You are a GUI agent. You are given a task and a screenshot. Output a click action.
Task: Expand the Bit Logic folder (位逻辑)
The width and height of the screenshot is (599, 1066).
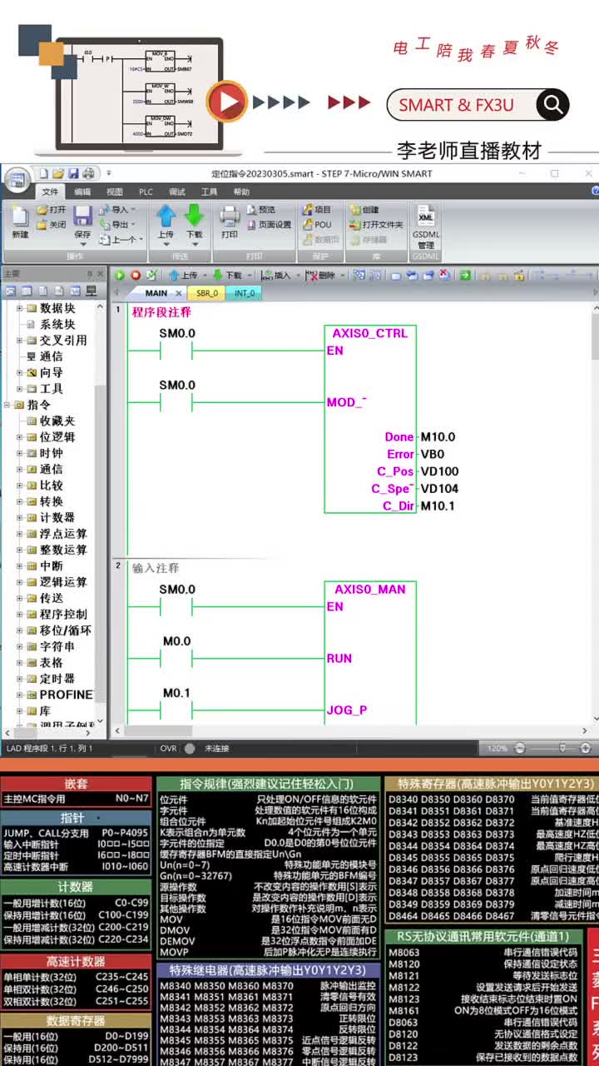20,437
